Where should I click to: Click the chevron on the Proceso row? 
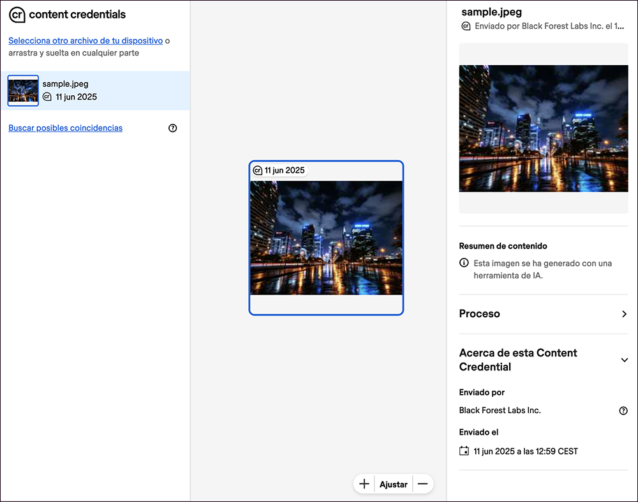click(624, 314)
